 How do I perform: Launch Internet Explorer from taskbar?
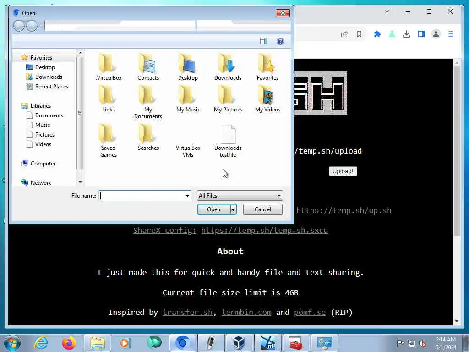pos(41,343)
